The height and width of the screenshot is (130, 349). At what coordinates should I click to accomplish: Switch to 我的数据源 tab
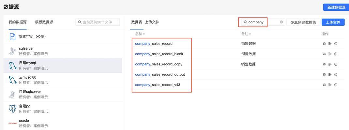[18, 22]
